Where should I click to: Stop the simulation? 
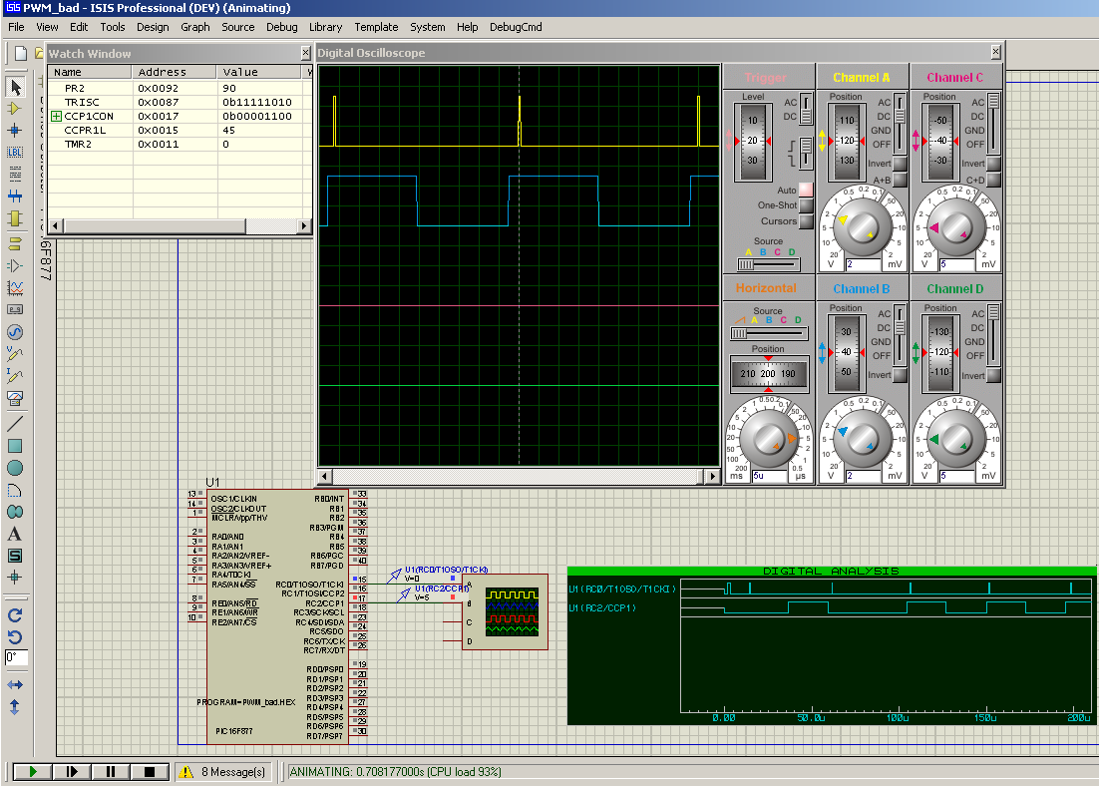pos(150,771)
